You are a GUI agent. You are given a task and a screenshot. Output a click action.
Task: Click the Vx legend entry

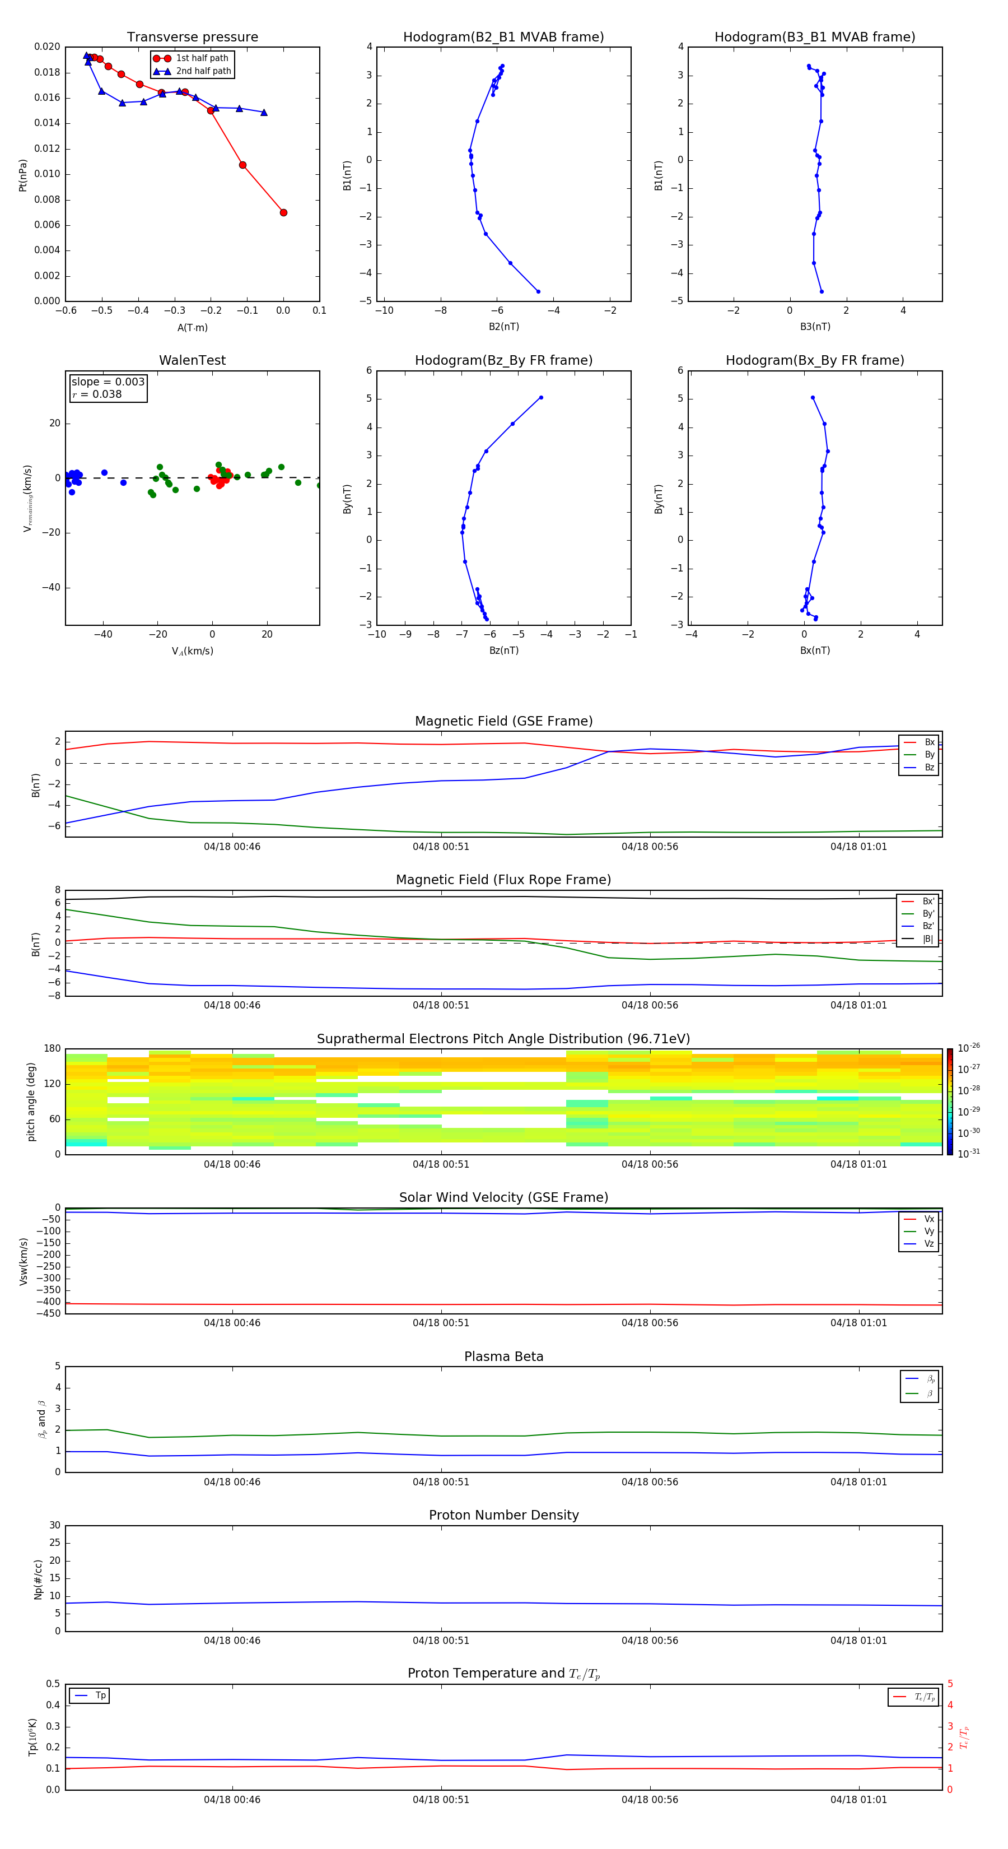click(x=919, y=1219)
